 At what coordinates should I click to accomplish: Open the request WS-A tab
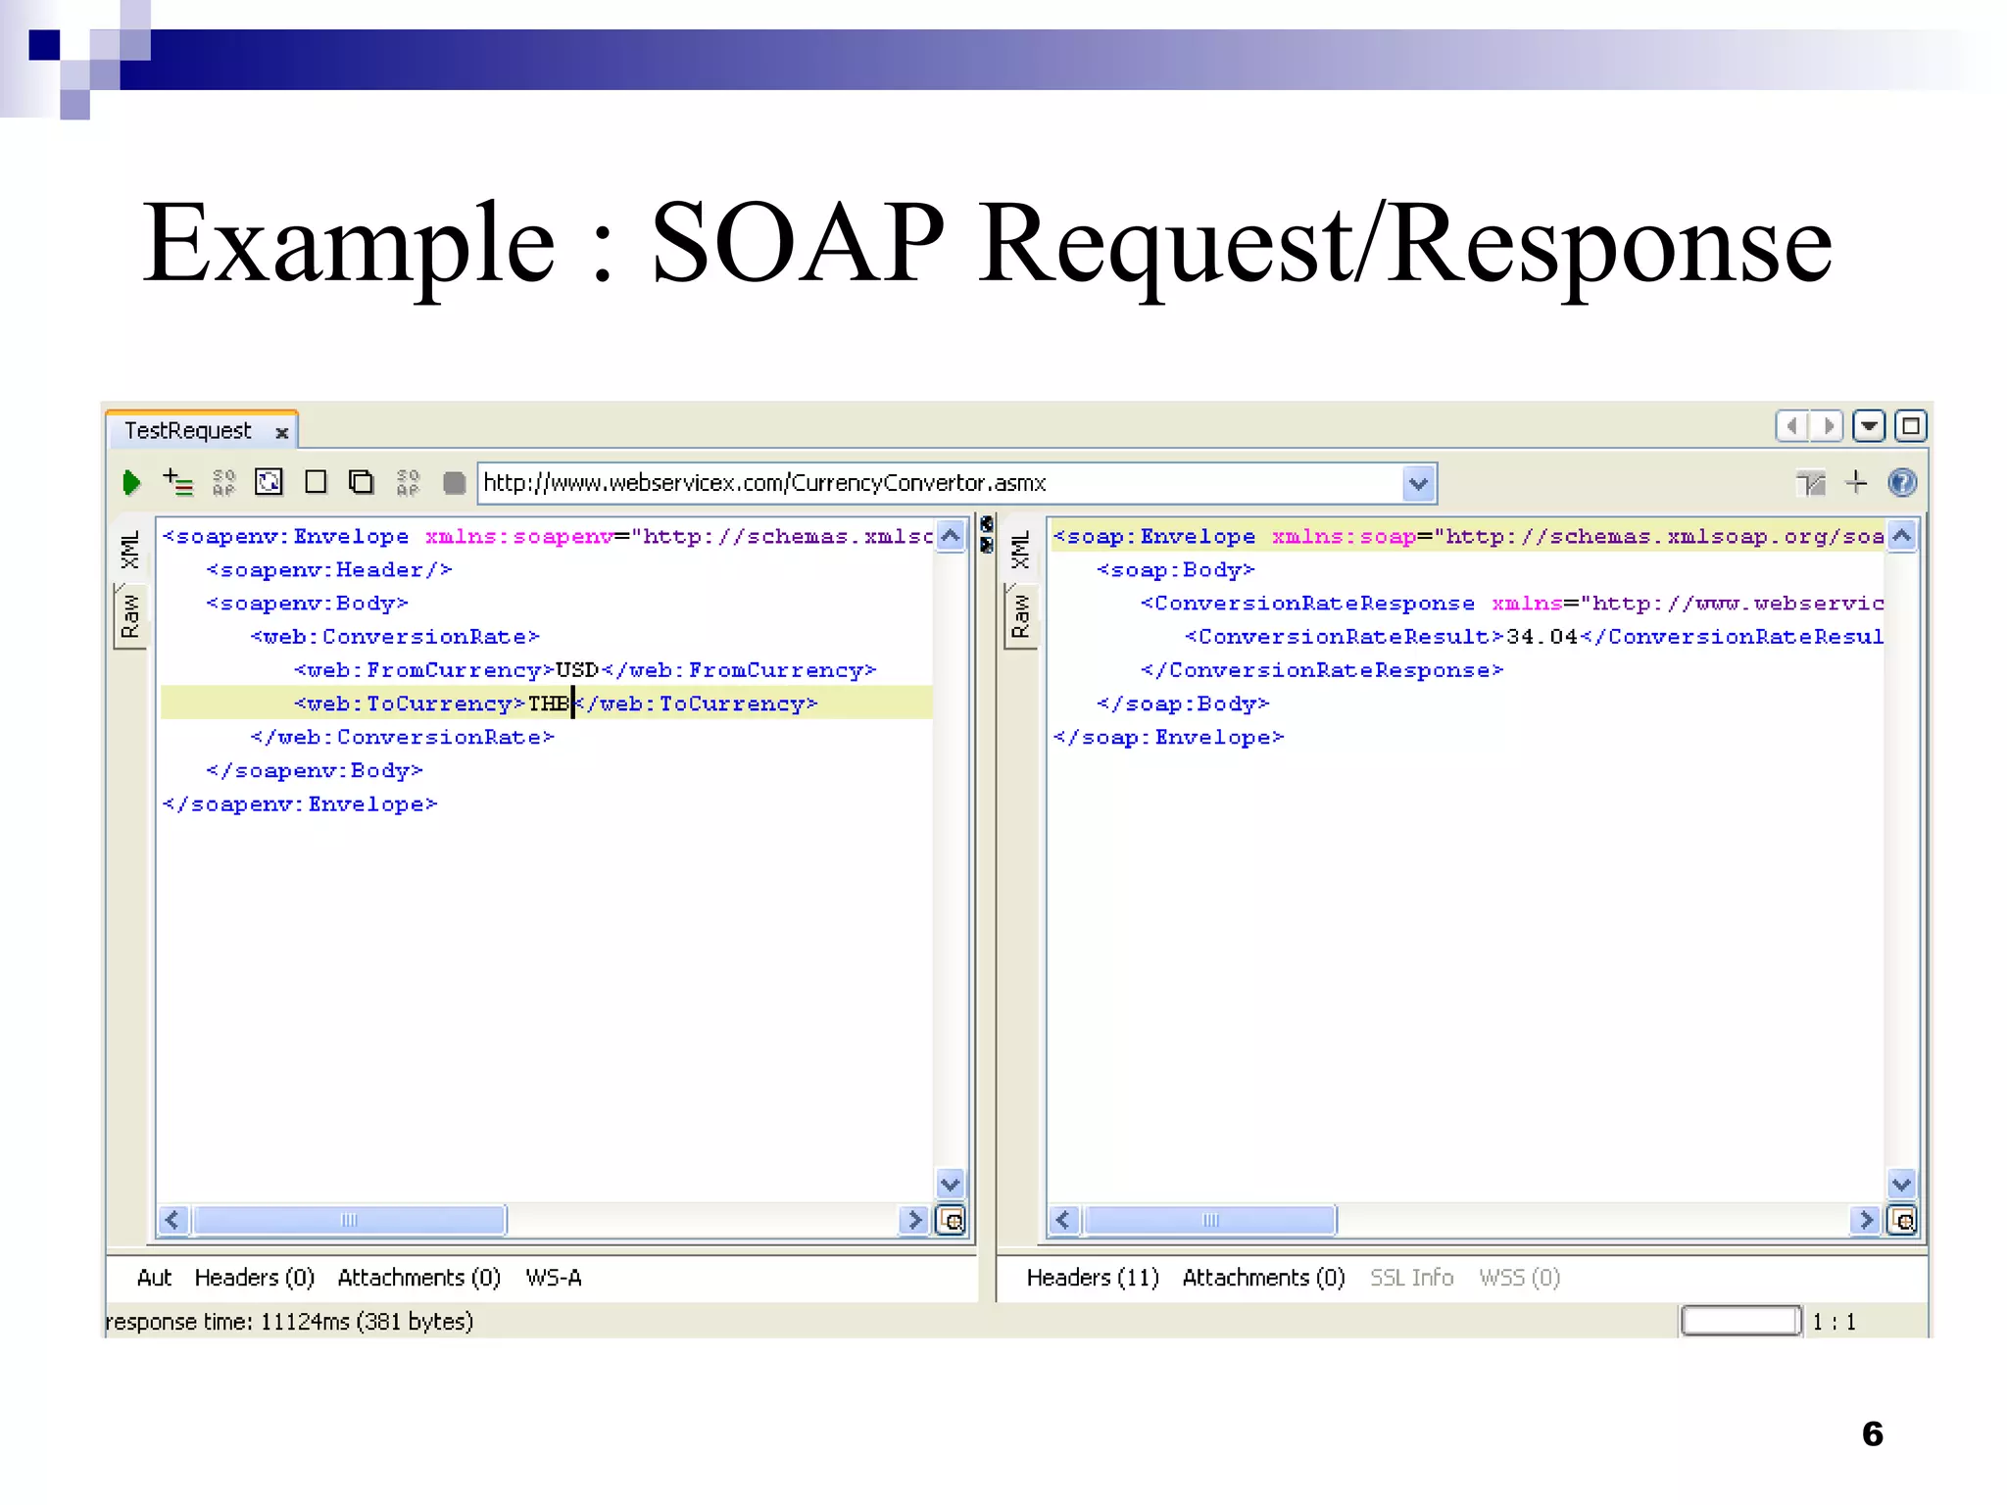coord(554,1278)
